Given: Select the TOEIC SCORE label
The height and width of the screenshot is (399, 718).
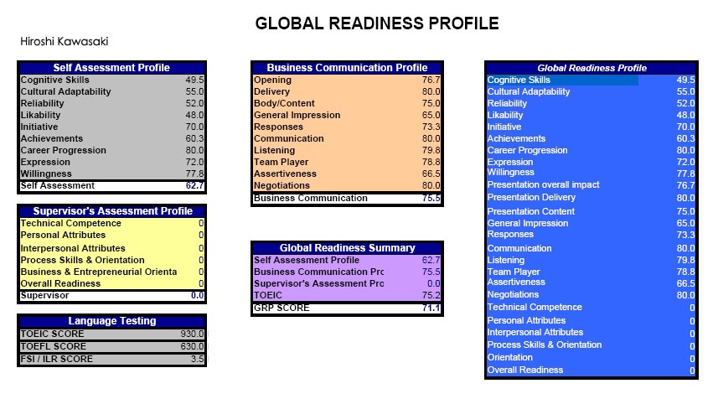Looking at the screenshot, I should tap(52, 334).
